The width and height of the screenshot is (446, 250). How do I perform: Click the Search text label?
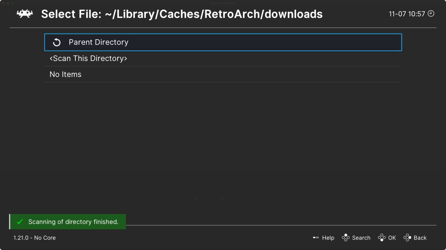[x=361, y=238]
